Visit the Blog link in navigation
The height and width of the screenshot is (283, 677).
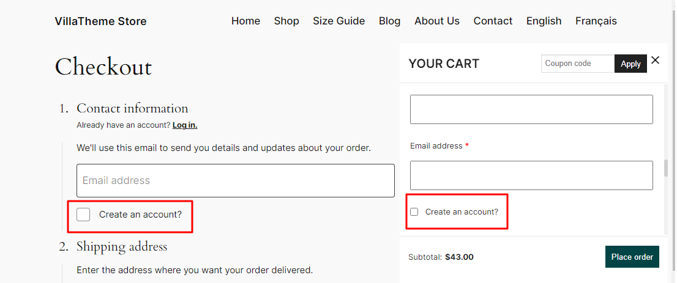(x=389, y=21)
